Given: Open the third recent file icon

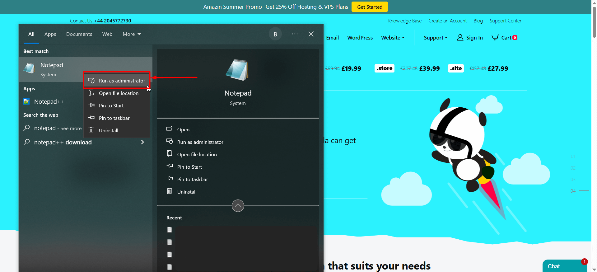Looking at the screenshot, I should (x=170, y=255).
